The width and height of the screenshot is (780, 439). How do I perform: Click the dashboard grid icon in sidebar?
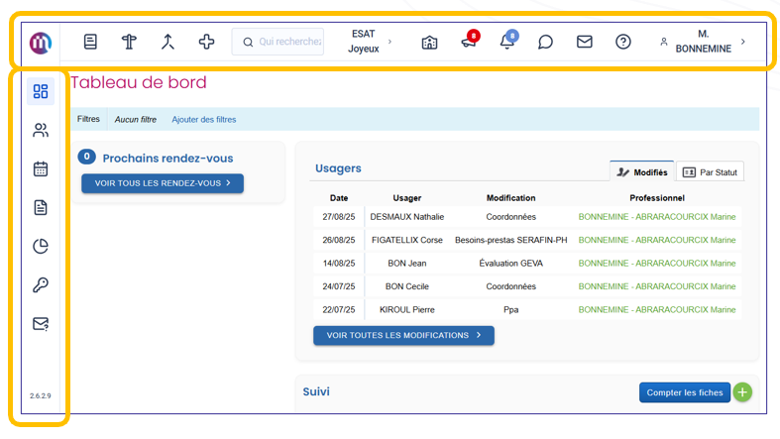(x=41, y=92)
